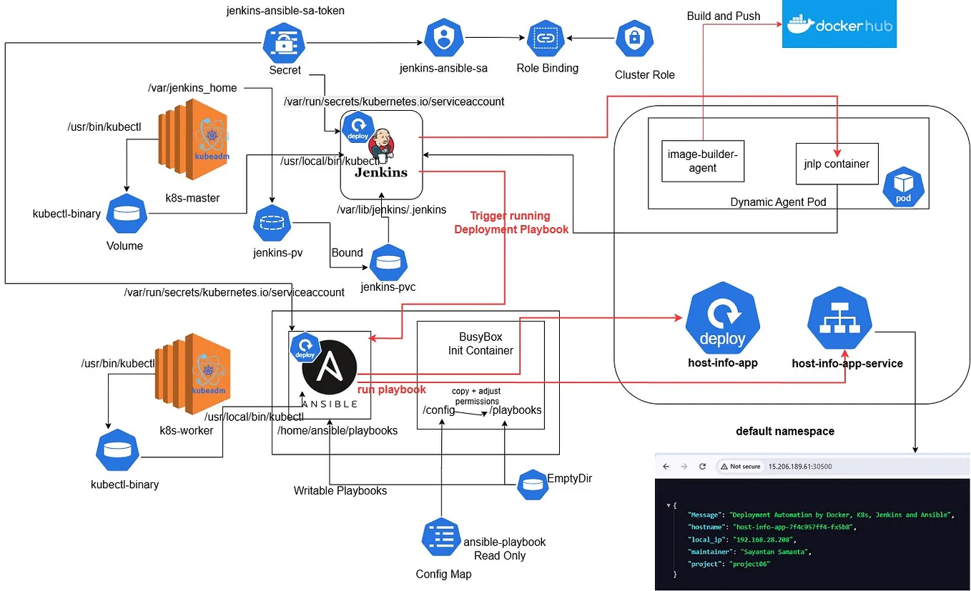This screenshot has width=971, height=591.
Task: Click the Docker Hub logo
Action: (x=839, y=24)
